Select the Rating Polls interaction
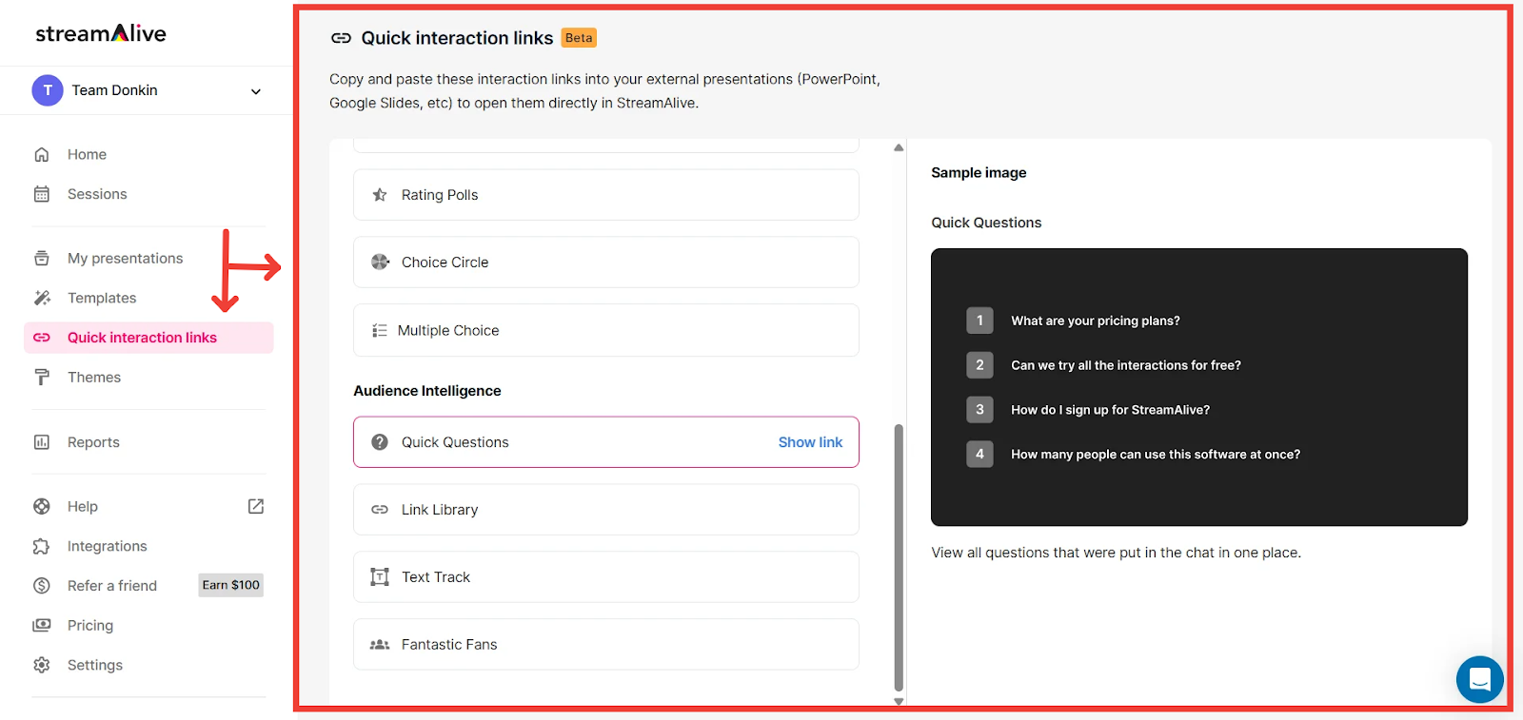Screen dimensions: 1523x720 point(606,195)
